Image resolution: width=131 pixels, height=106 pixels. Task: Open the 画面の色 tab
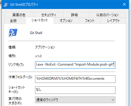[19, 15]
